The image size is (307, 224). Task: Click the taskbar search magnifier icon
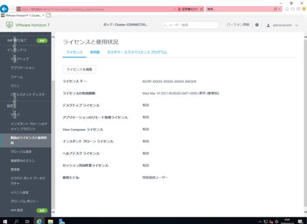click(x=16, y=222)
